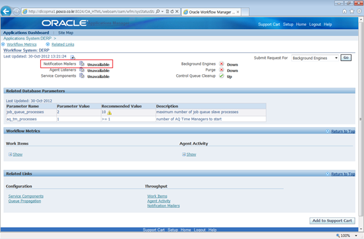The image size is (364, 239).
Task: Open browser Home star icon Favorites
Action: (352, 11)
